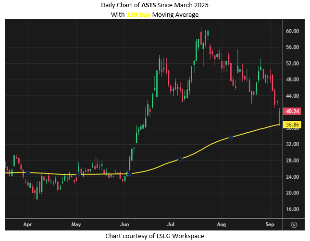Click the Apr label on time axis
The height and width of the screenshot is (241, 310).
(28, 224)
